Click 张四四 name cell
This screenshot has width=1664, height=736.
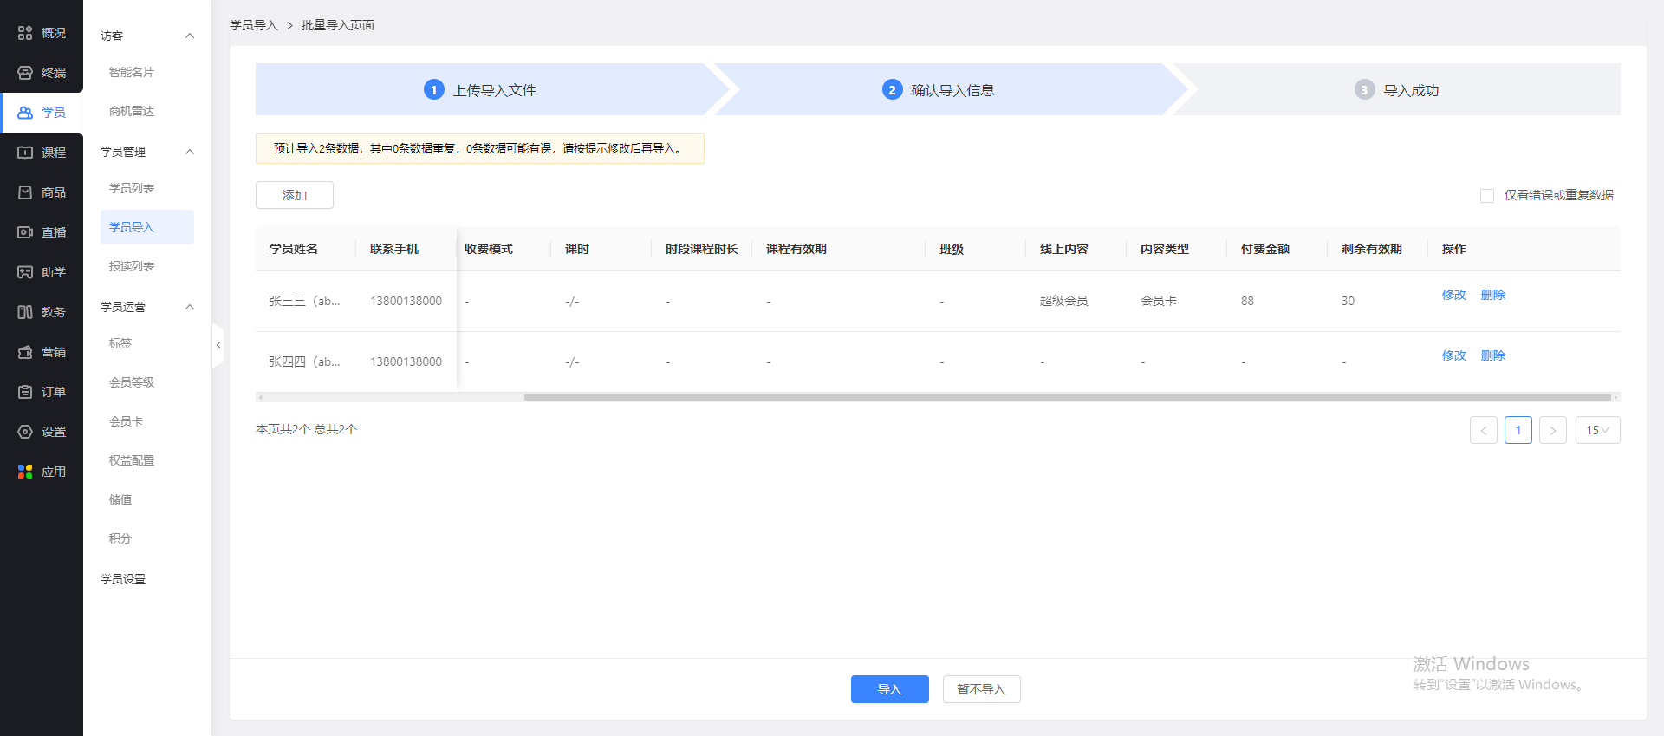(x=305, y=361)
